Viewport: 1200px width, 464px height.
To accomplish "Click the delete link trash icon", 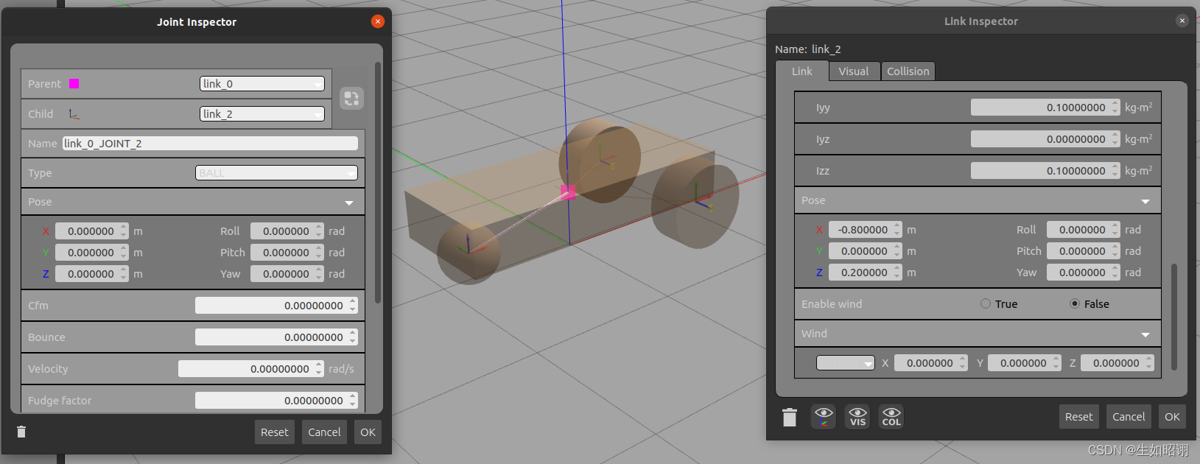I will coord(789,418).
